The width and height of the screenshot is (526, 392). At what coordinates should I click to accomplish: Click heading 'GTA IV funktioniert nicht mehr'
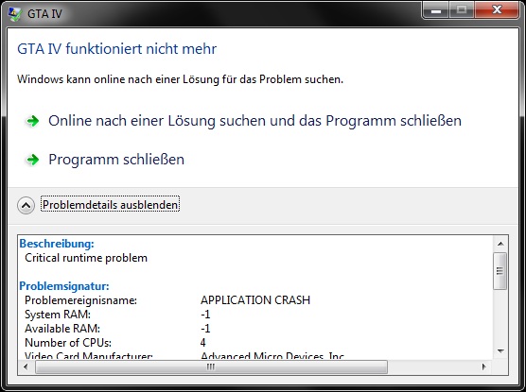click(116, 49)
